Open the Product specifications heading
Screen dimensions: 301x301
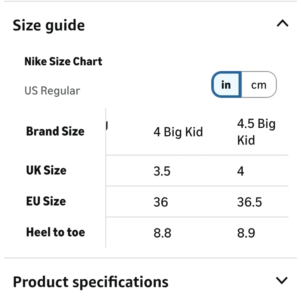[91, 282]
